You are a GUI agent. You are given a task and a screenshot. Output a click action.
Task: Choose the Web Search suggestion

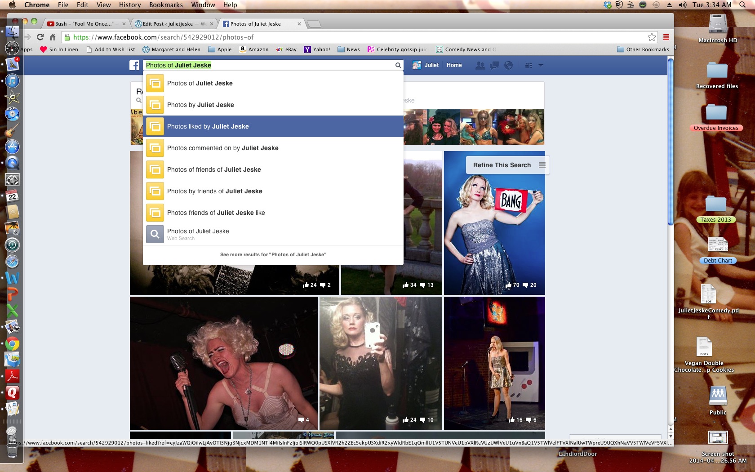pos(273,234)
